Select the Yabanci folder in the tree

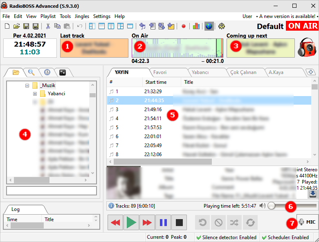tap(56, 94)
